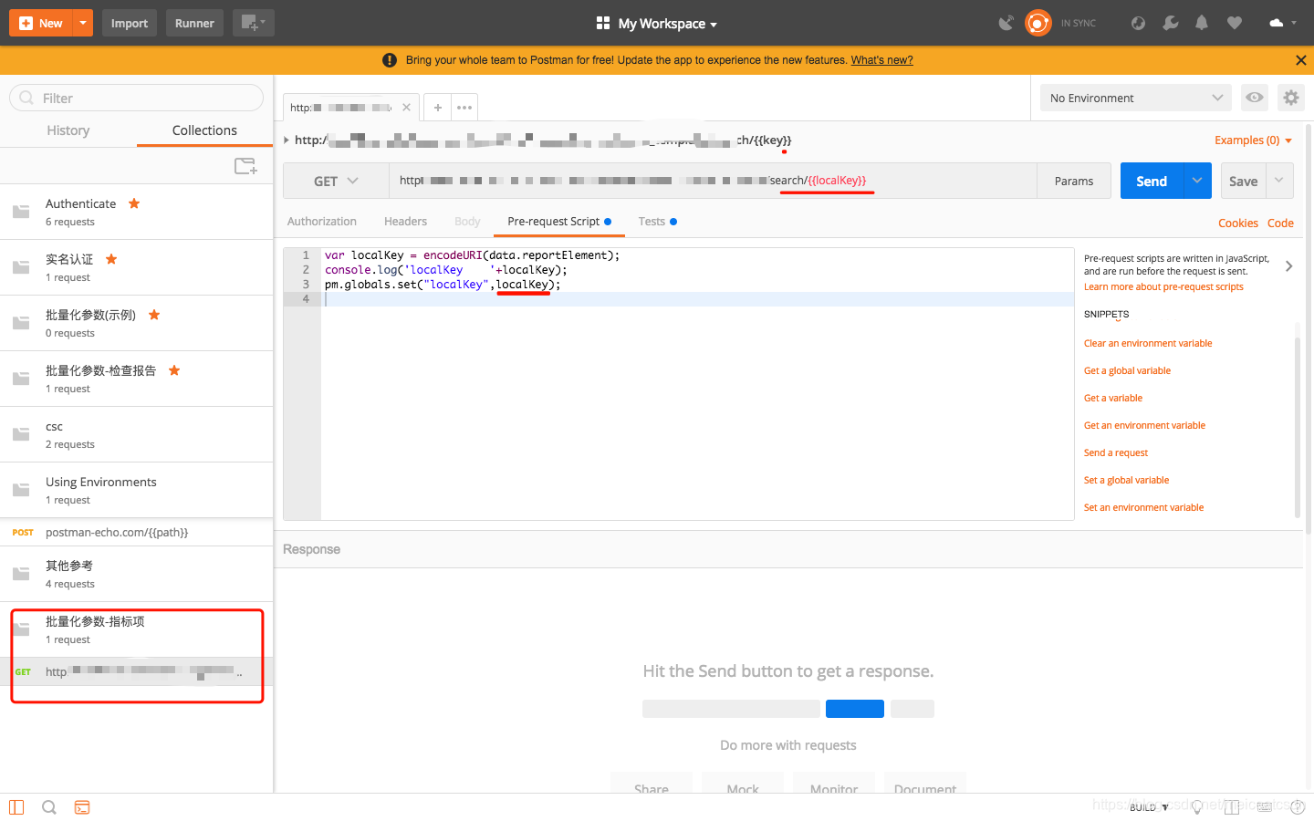Open the Code link
Image resolution: width=1314 pixels, height=821 pixels.
coord(1280,223)
